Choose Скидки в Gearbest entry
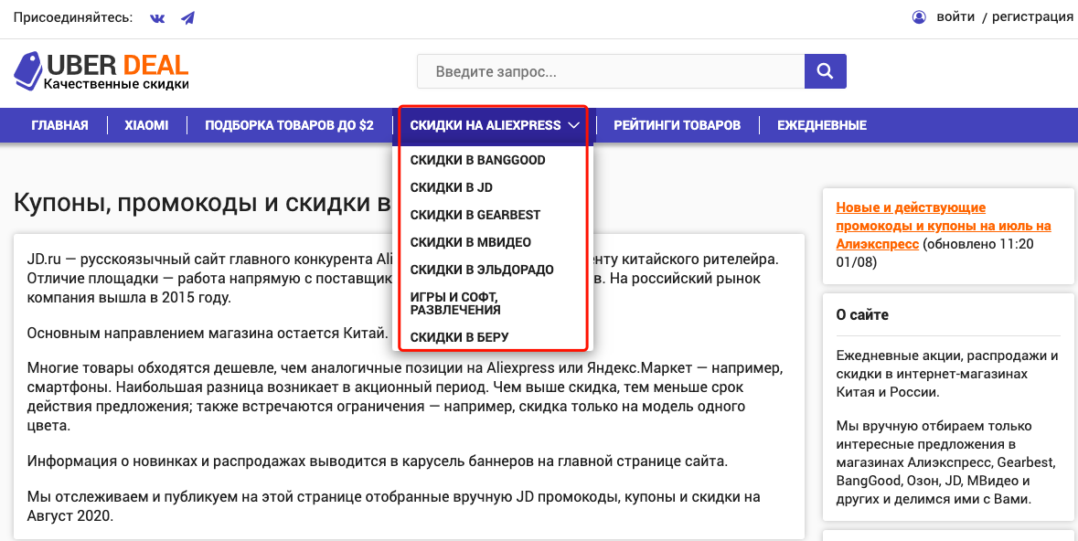Image resolution: width=1078 pixels, height=541 pixels. click(x=475, y=215)
